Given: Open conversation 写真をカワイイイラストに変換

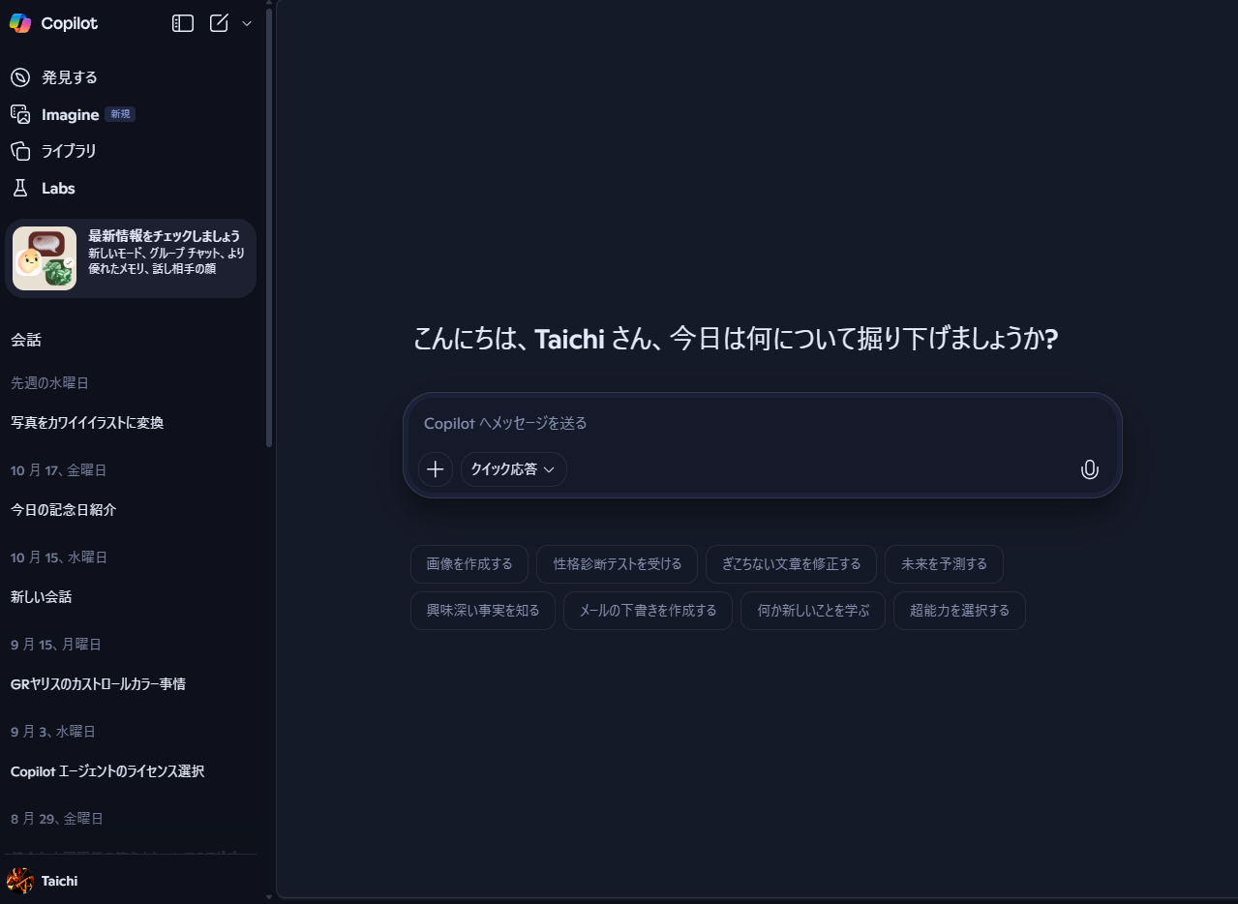Looking at the screenshot, I should tap(87, 423).
